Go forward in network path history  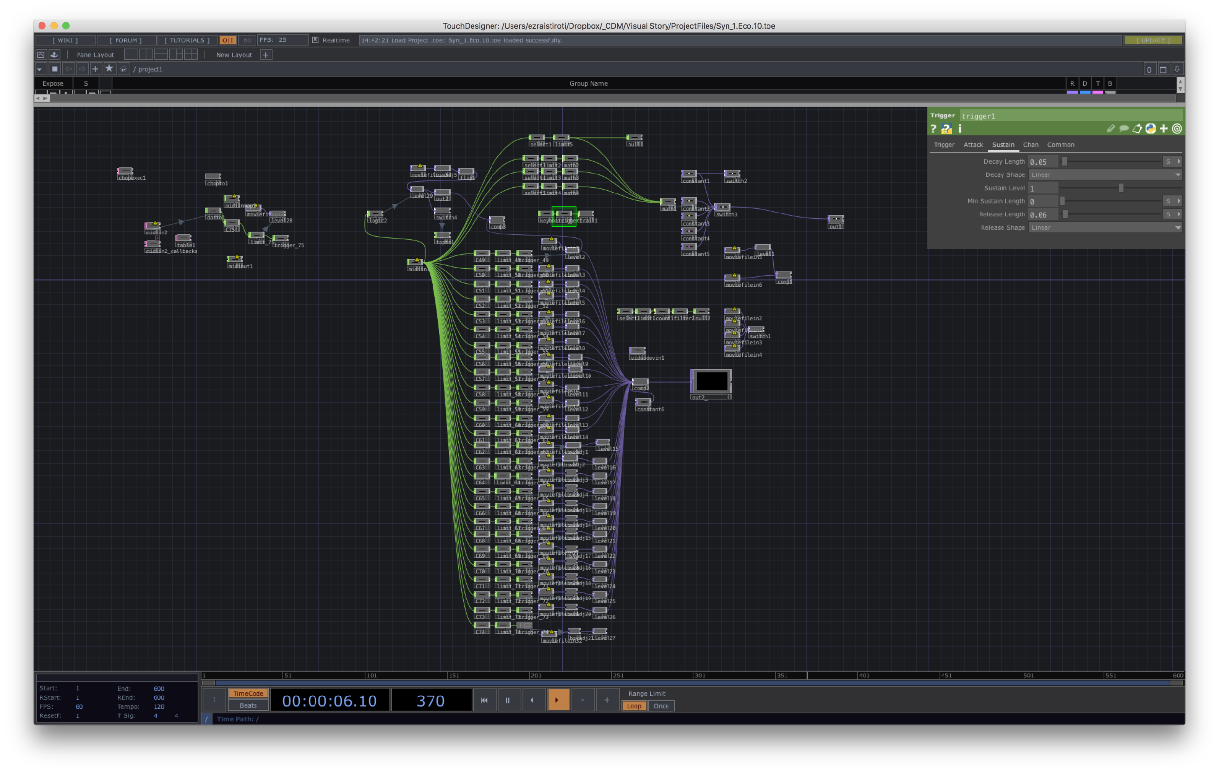tap(81, 69)
